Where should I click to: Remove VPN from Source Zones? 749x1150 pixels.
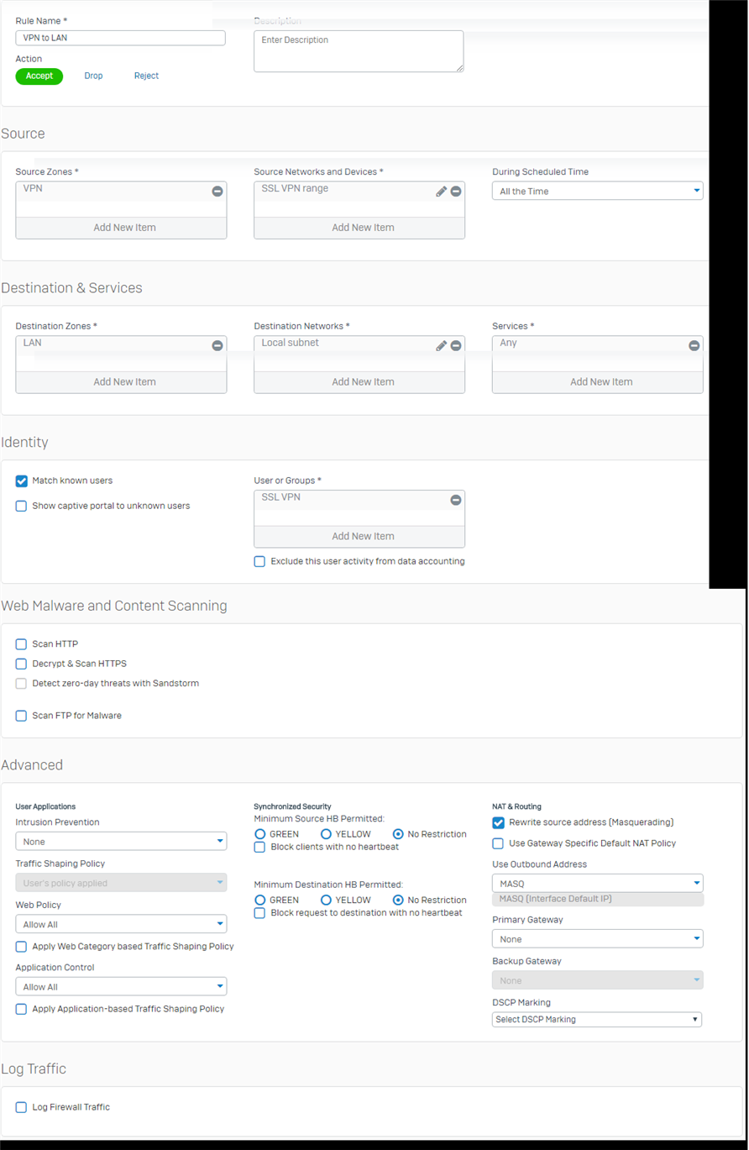pos(217,192)
